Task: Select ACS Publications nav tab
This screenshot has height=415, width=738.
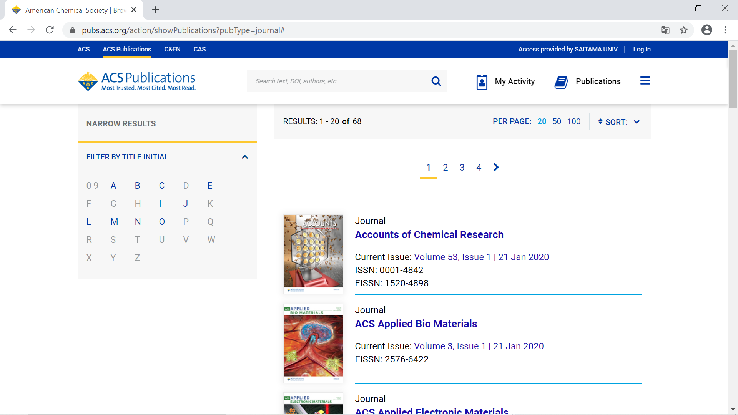Action: [127, 49]
